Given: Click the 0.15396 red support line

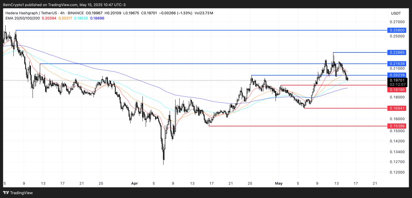Looking at the screenshot, I should 298,126.
